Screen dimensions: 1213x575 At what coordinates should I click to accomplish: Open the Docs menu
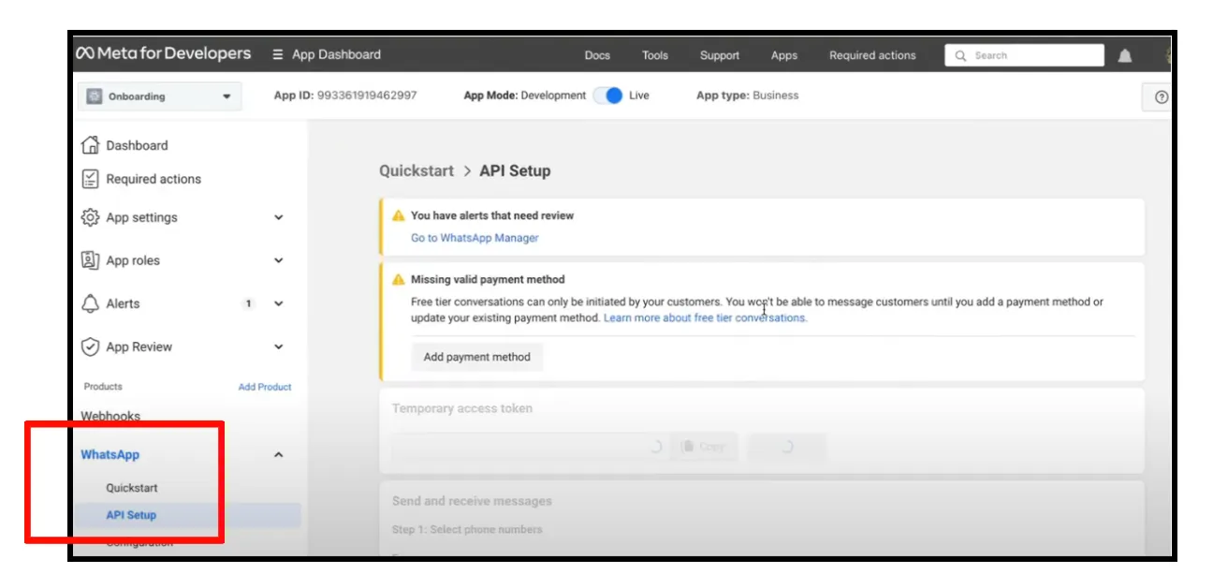597,55
